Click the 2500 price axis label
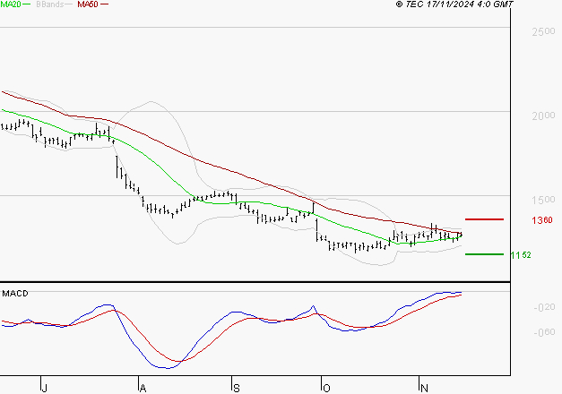The image size is (562, 394). coord(543,31)
